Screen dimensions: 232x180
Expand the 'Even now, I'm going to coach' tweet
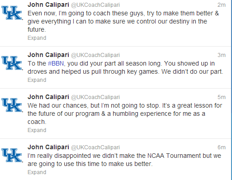[x=37, y=38]
